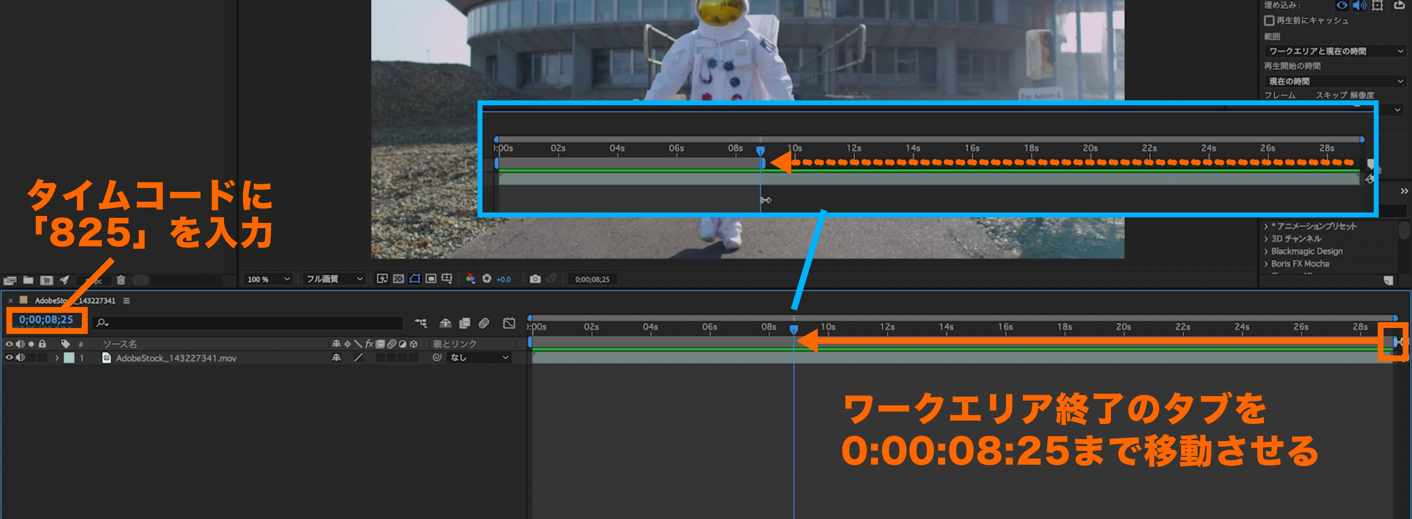
Task: Click the Audio speaker column header icon
Action: 20,344
